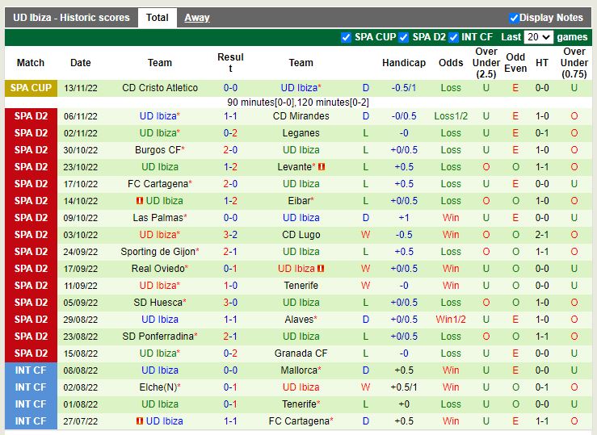Viewport: 597px width, 435px height.
Task: Click the Handicap column header
Action: (404, 63)
